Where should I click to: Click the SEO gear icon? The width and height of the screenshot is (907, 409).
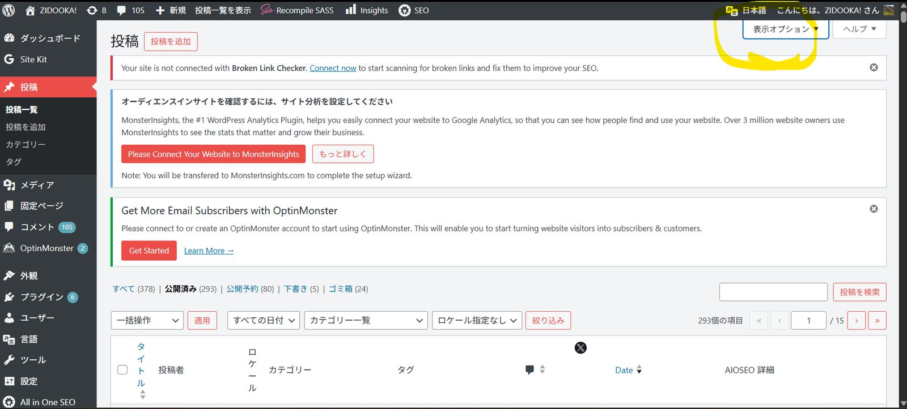click(x=405, y=10)
